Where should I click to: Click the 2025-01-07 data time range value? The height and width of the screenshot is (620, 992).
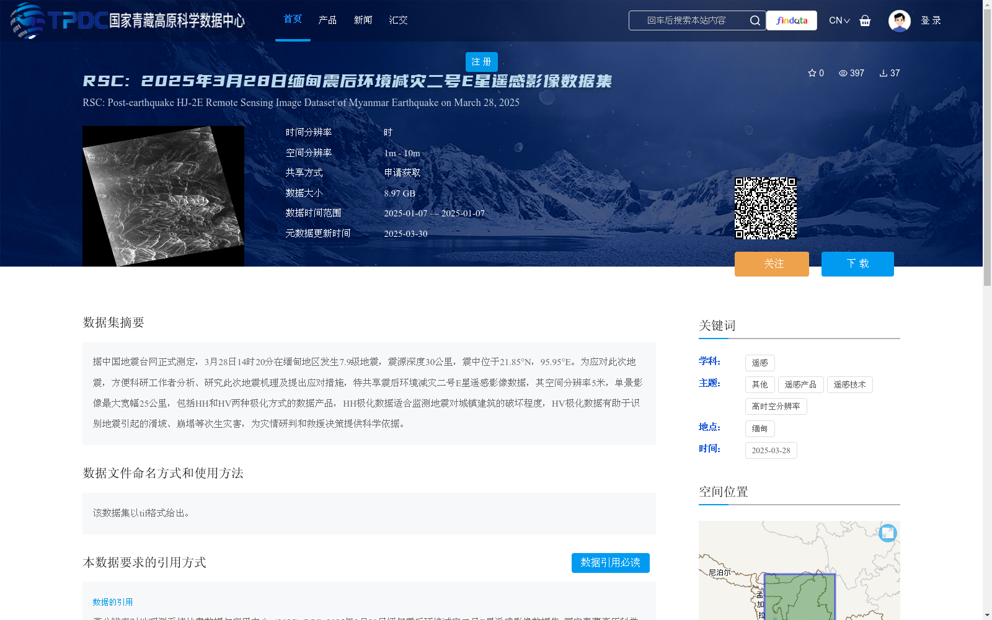[435, 213]
